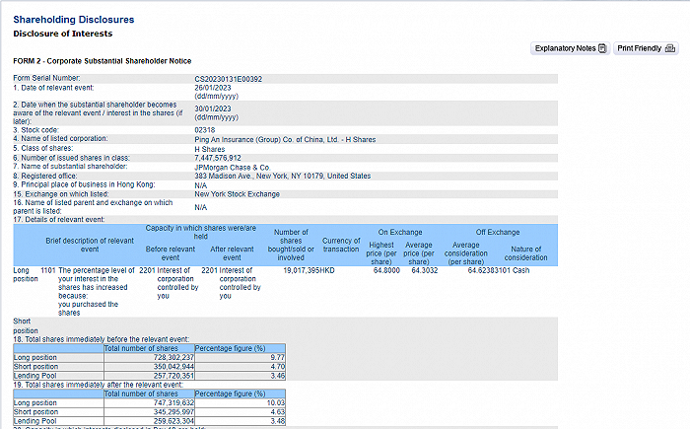Select short position percentage 4.70
This screenshot has height=429, width=690.
tap(278, 367)
